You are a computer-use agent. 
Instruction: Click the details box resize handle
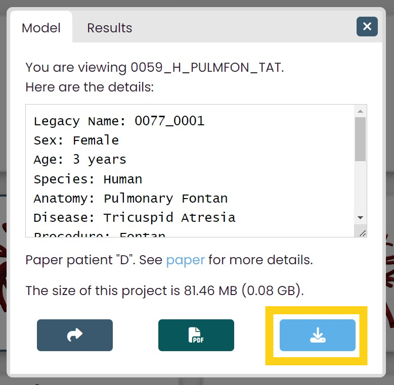click(362, 233)
